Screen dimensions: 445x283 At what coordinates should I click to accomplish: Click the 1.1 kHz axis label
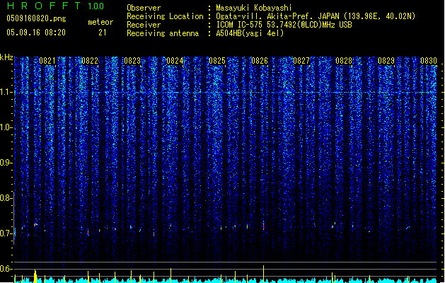pos(6,92)
